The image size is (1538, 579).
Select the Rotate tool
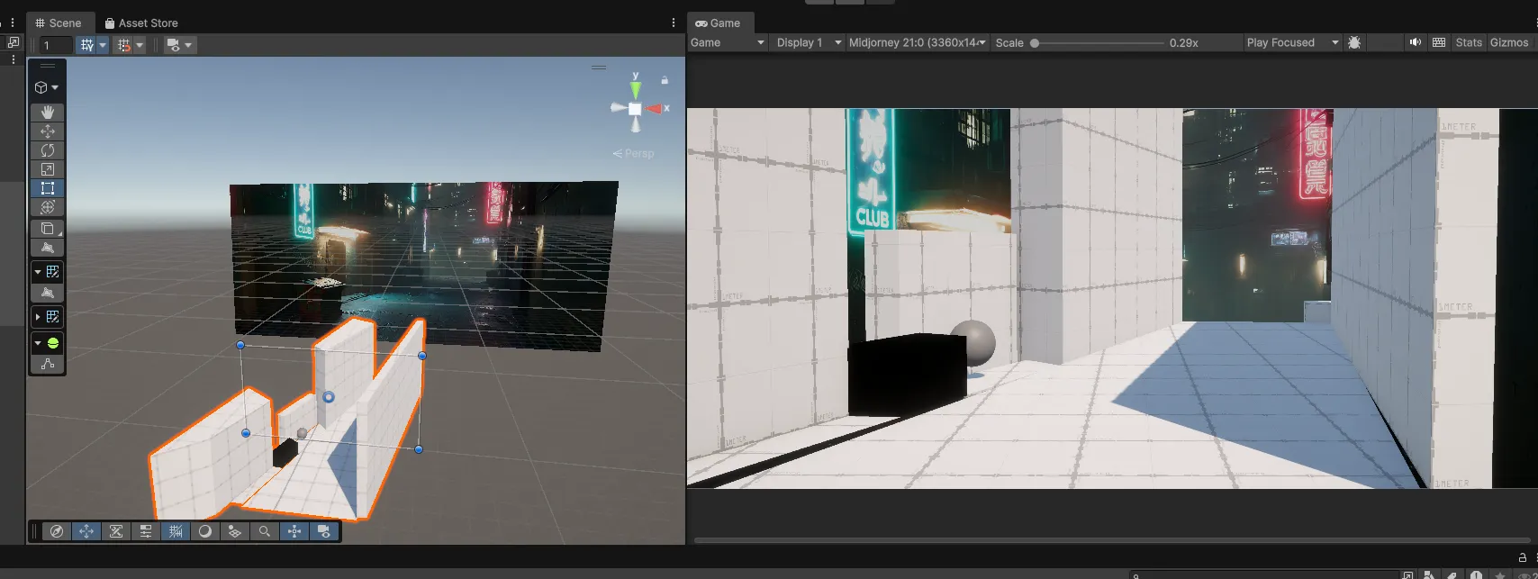pos(48,150)
